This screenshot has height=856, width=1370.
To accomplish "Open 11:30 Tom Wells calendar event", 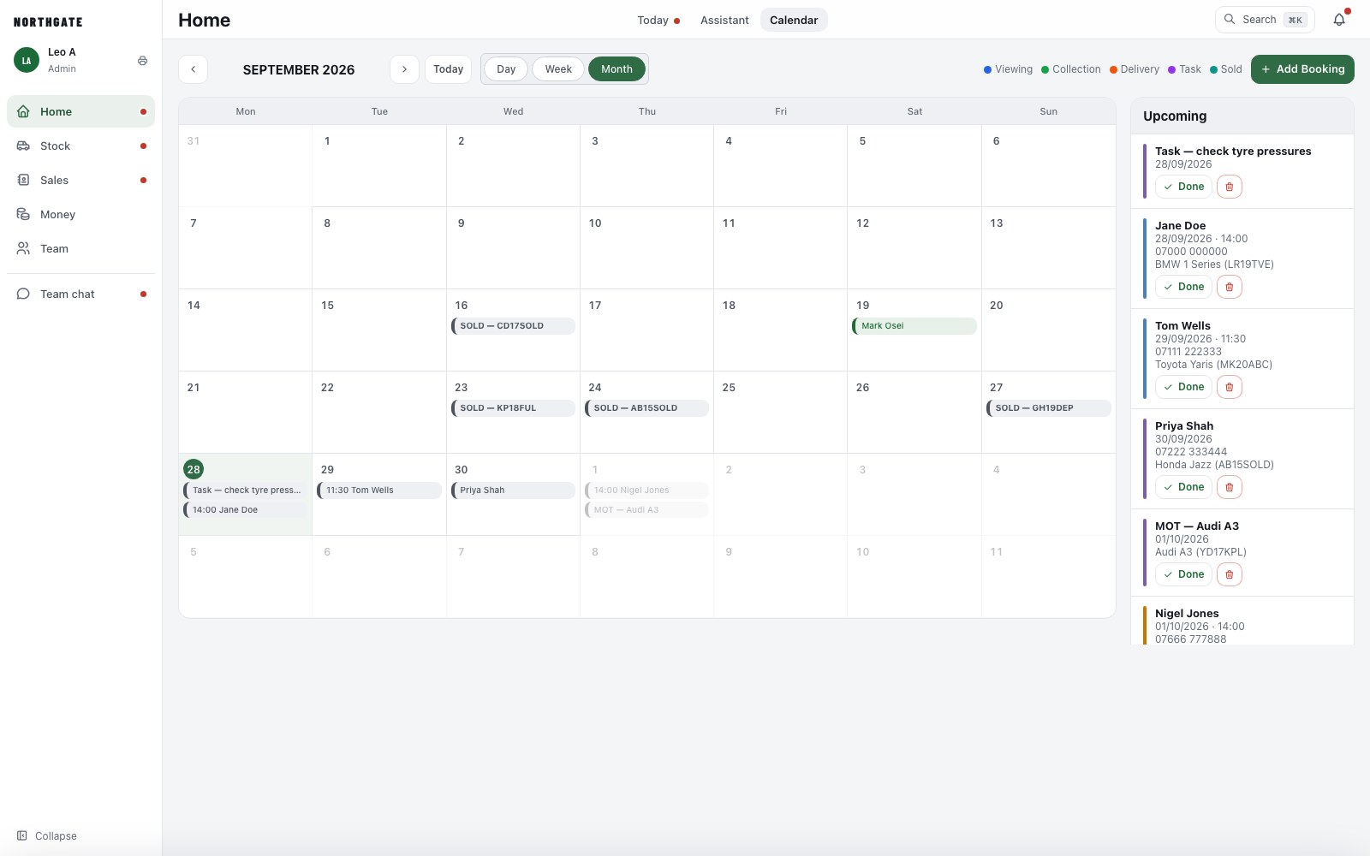I will point(379,490).
